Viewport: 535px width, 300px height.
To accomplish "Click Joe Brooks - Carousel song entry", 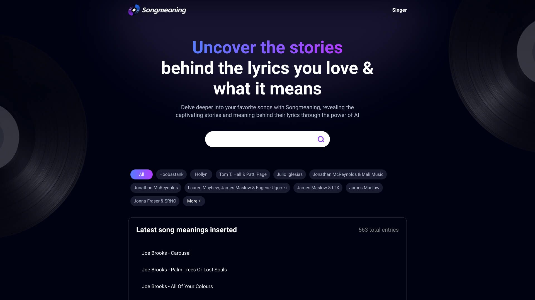I will [x=166, y=253].
